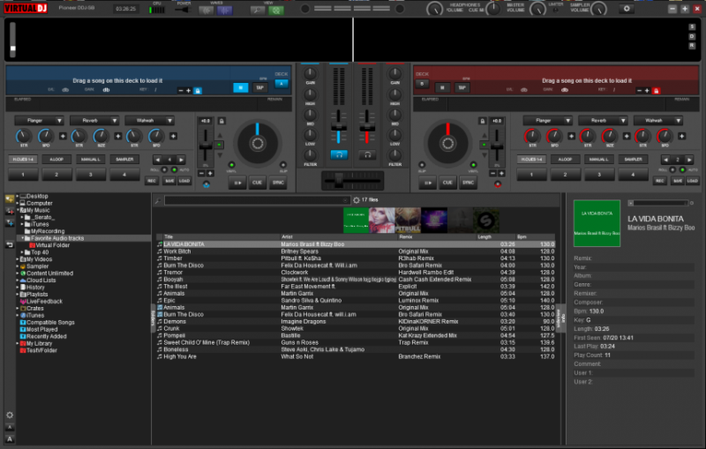Click the search magnifier icon in the browser
706x449 pixels.
point(158,200)
